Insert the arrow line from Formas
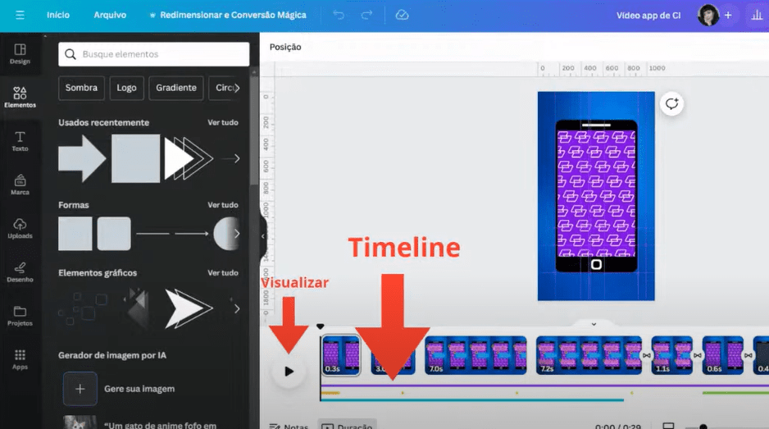The width and height of the screenshot is (769, 429). [x=192, y=234]
